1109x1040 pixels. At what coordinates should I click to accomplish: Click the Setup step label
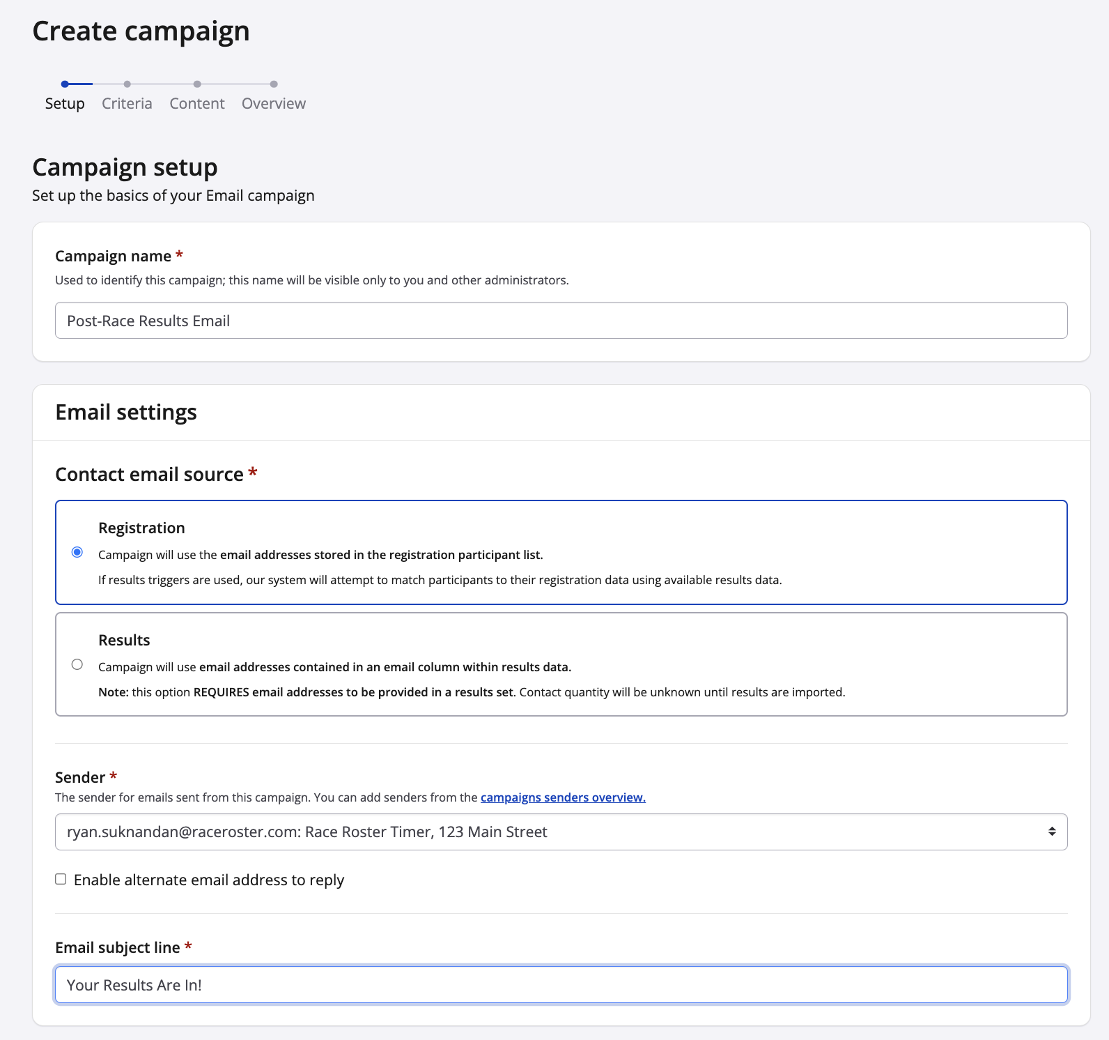click(65, 104)
